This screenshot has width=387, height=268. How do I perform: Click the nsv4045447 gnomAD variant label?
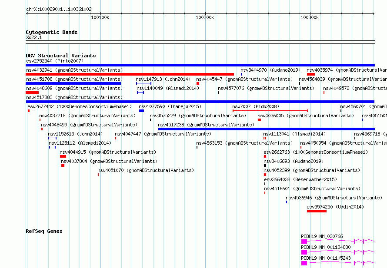click(244, 79)
